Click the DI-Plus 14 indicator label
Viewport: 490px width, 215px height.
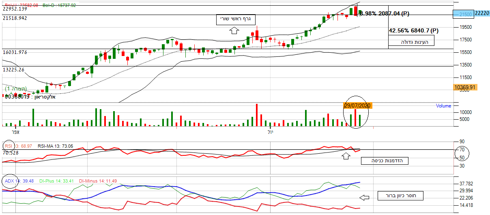pos(57,181)
